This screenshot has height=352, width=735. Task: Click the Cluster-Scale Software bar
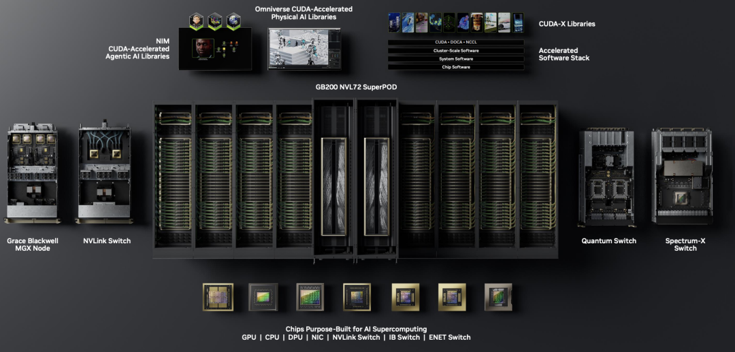(x=456, y=50)
